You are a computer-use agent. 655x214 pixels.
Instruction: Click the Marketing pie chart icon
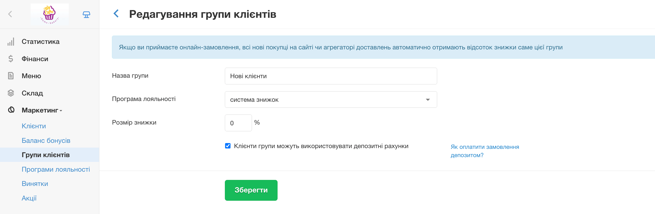tap(11, 110)
